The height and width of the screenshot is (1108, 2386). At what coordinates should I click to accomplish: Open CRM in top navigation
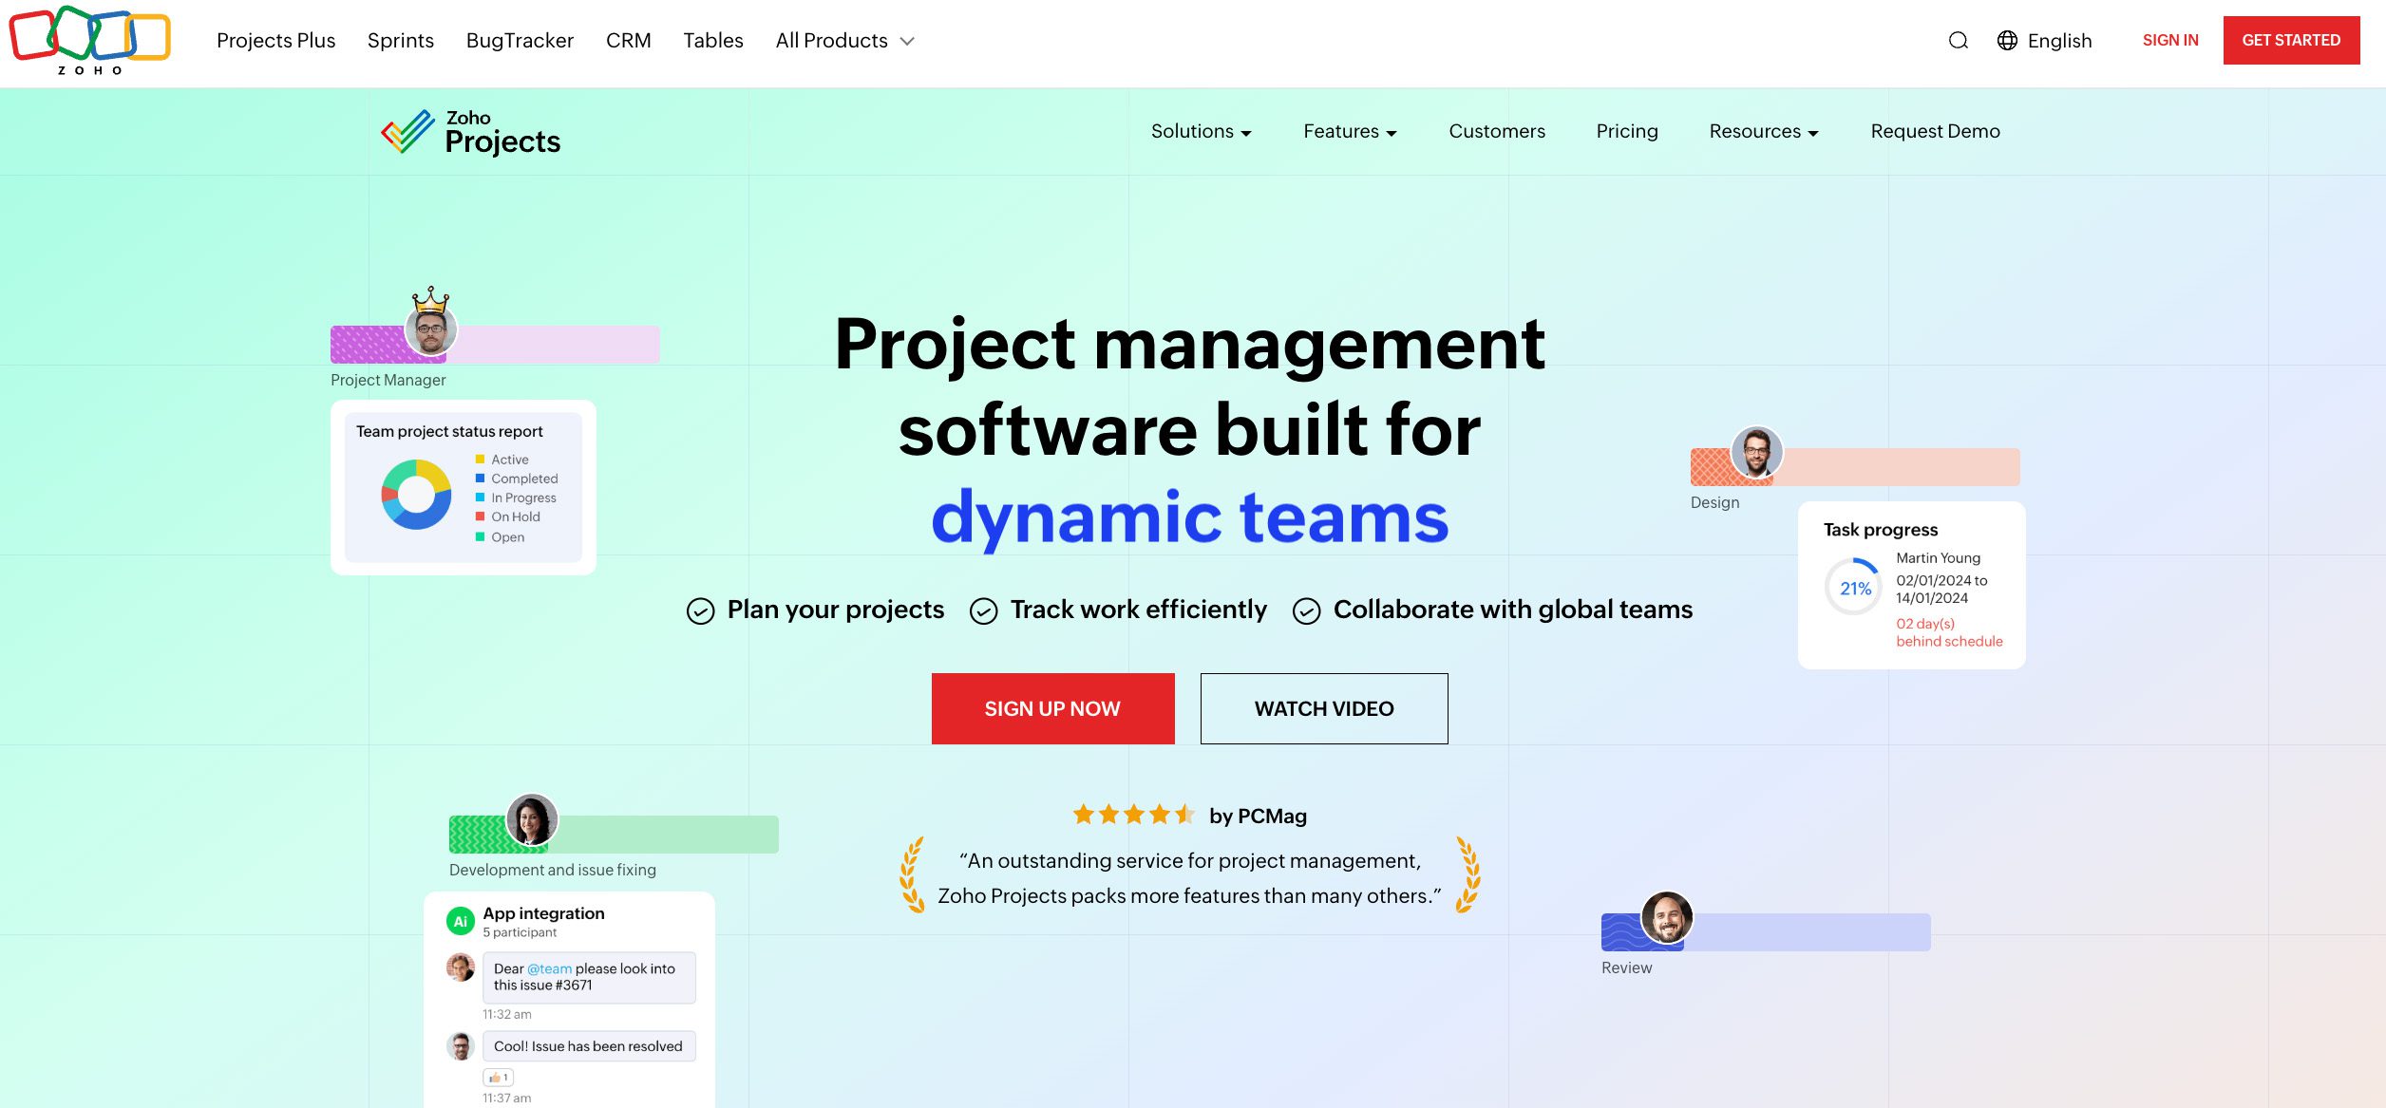coord(628,41)
